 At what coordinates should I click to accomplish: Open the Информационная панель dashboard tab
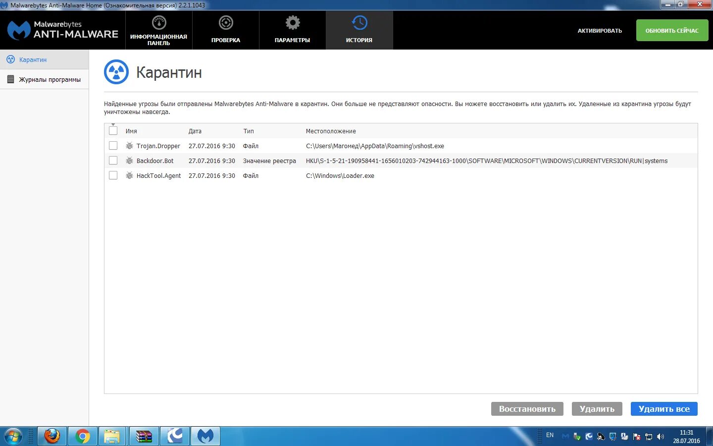(158, 30)
